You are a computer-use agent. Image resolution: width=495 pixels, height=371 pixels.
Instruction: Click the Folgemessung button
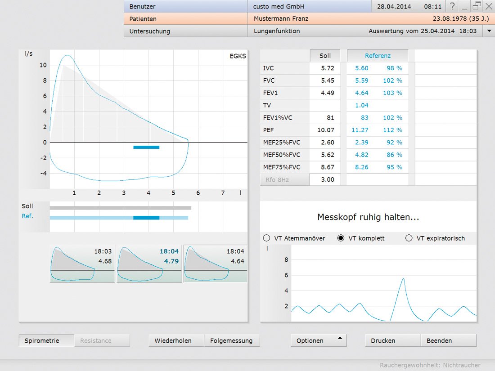[232, 340]
